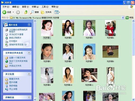135x101 pixels.
Task: Toggle the 文件夹 folders pane button
Action: (x=46, y=12)
